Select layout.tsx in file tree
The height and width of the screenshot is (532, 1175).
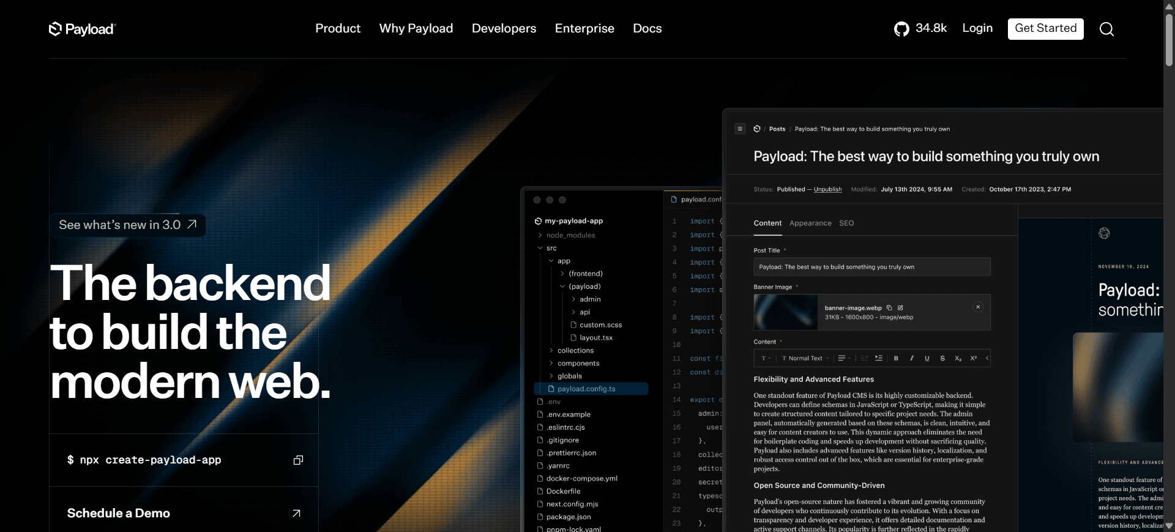tap(591, 338)
